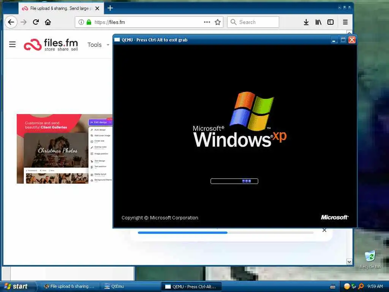389x292 pixels.
Task: Bookmark this page with the star icon
Action: coord(218,22)
